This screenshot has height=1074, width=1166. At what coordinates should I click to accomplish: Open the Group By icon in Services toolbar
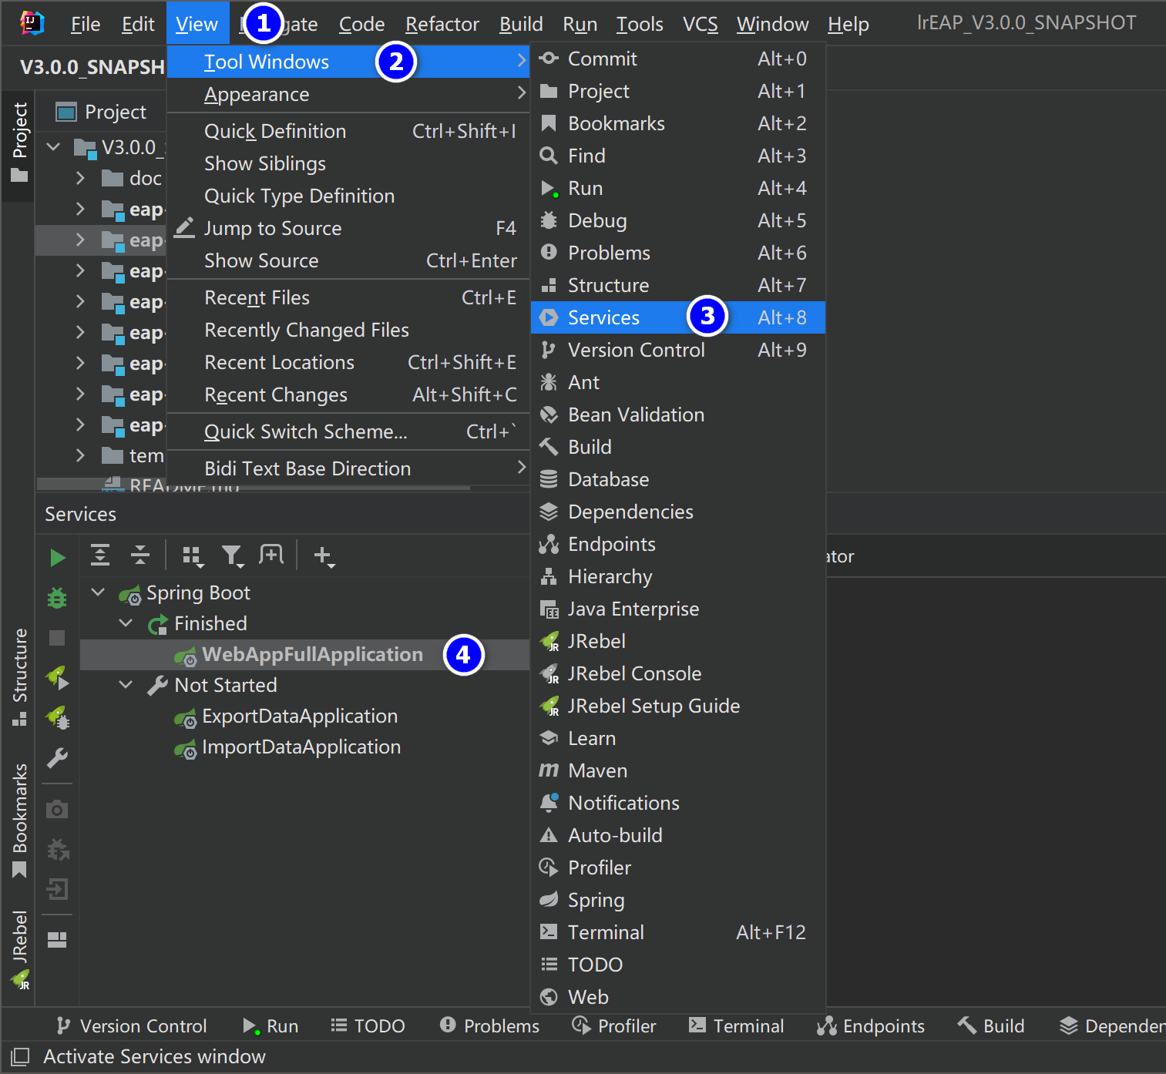tap(193, 555)
